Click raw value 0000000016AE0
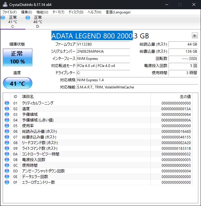The width and height of the screenshot is (201, 206). (176, 131)
